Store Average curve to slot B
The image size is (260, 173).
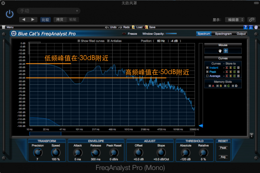231,76
